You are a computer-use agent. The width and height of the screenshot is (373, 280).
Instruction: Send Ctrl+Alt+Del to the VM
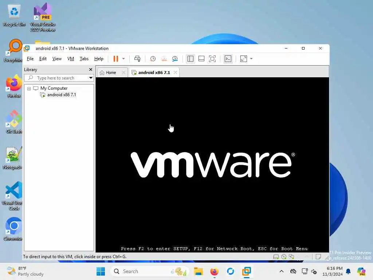click(x=137, y=59)
